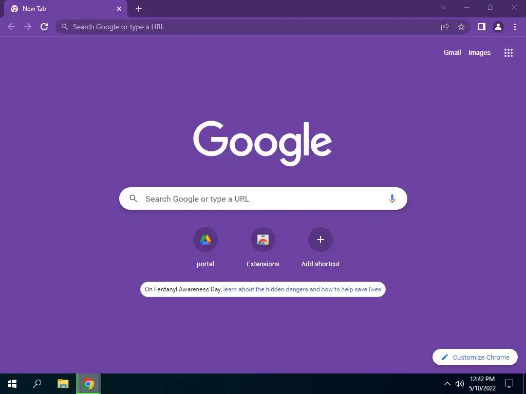Open the side panel icon
The image size is (526, 394).
482,27
